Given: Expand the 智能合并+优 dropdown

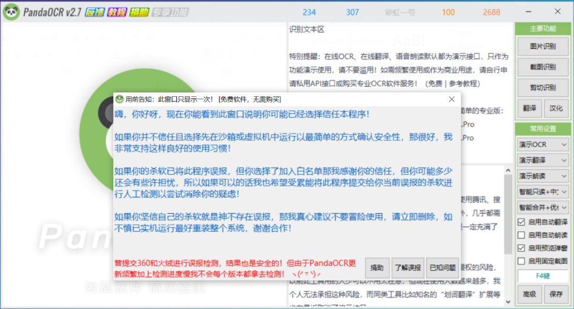Looking at the screenshot, I should pyautogui.click(x=543, y=207).
